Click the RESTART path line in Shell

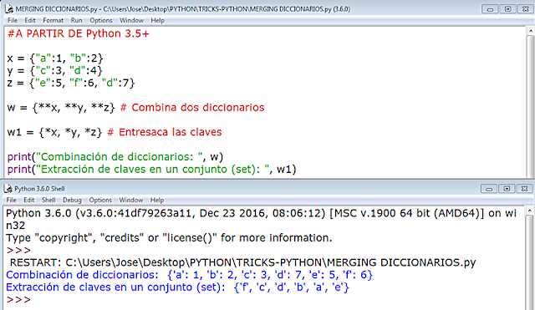(x=243, y=262)
